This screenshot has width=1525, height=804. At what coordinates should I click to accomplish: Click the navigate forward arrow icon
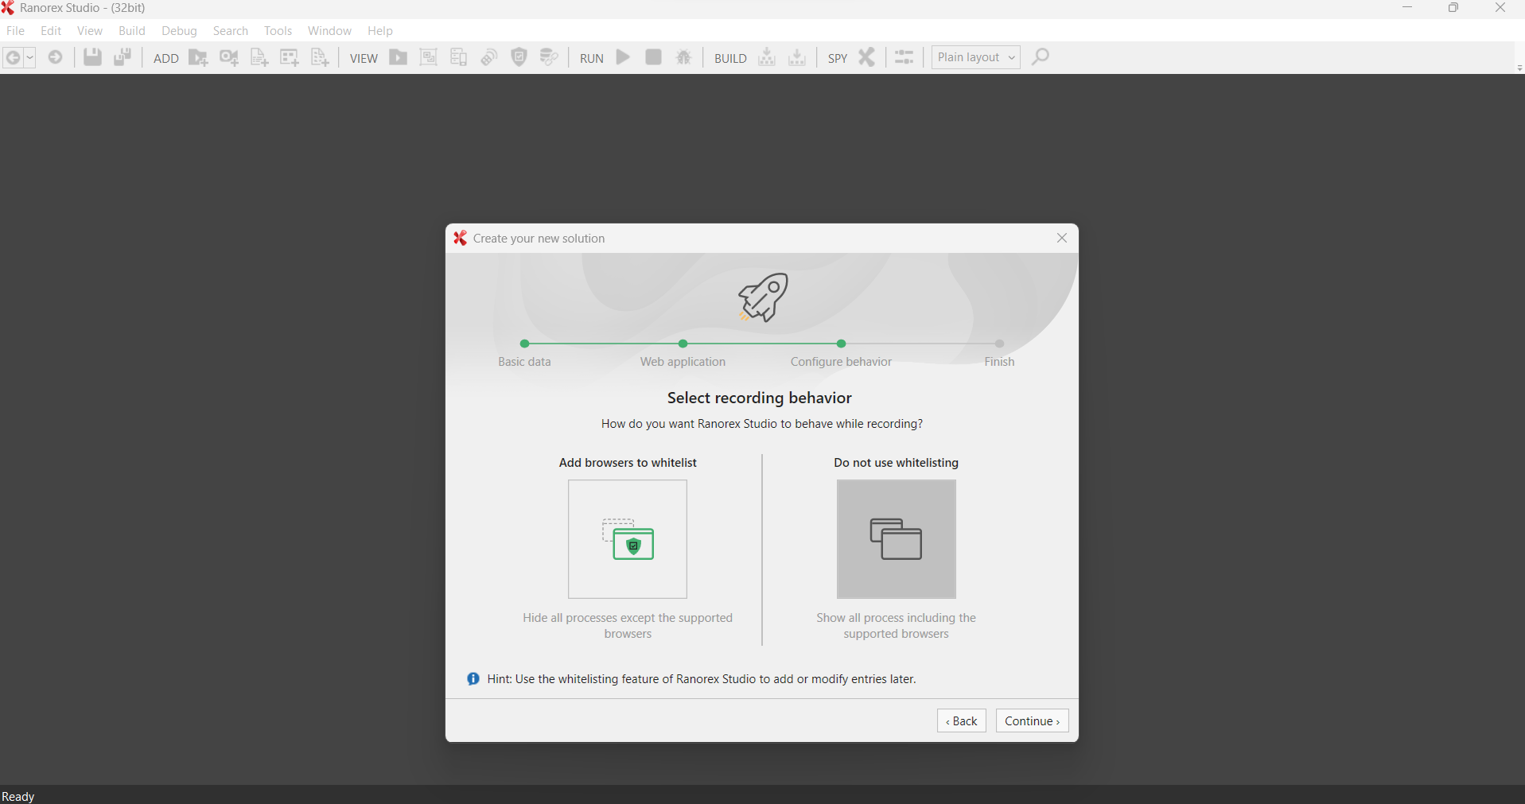pyautogui.click(x=56, y=57)
